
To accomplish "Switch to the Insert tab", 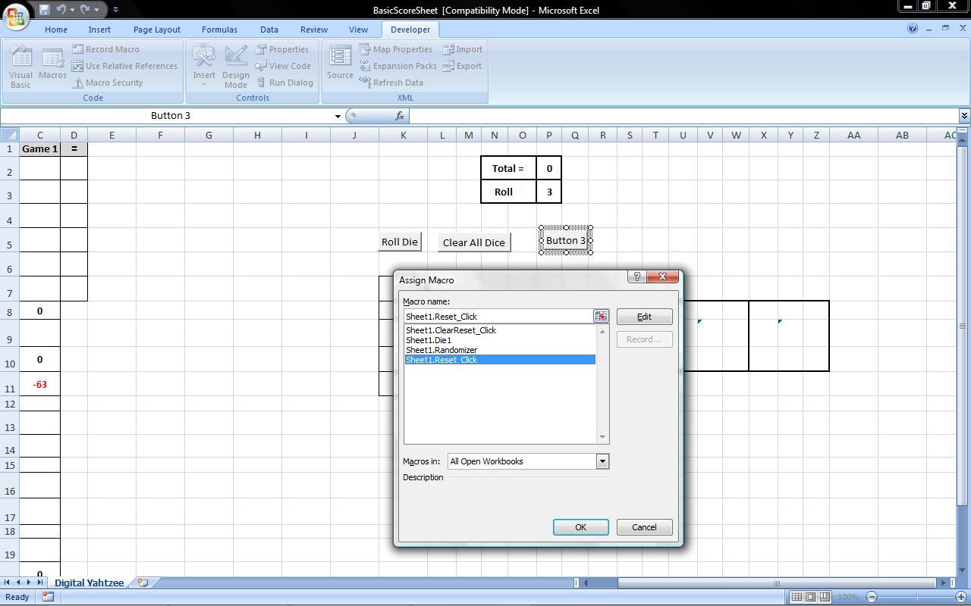I will point(99,30).
